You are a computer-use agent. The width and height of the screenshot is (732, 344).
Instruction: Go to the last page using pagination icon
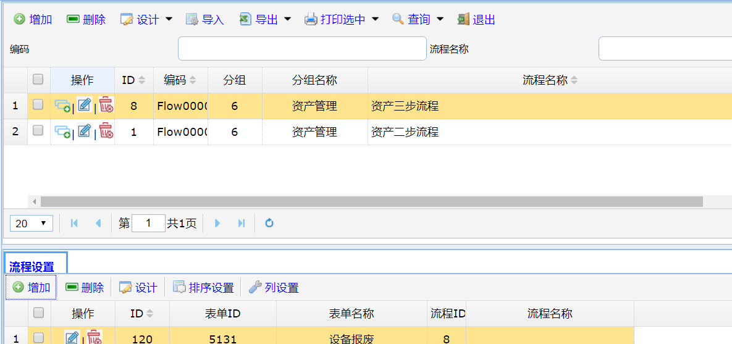242,224
